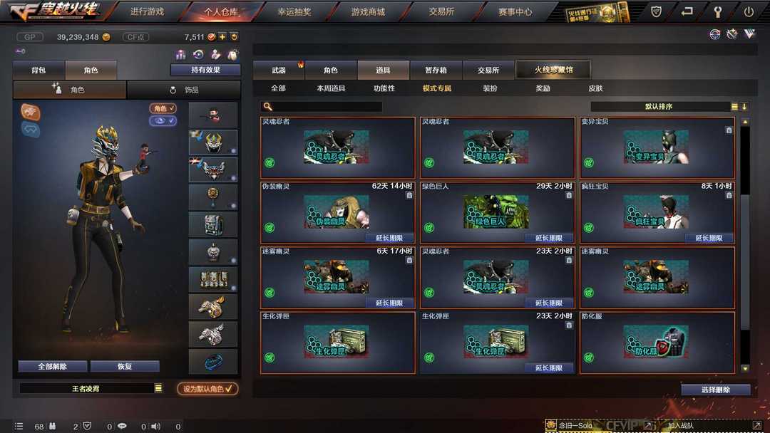The image size is (770, 433).
Task: Click 延长期限 on 绿色巨人 item
Action: (x=548, y=238)
